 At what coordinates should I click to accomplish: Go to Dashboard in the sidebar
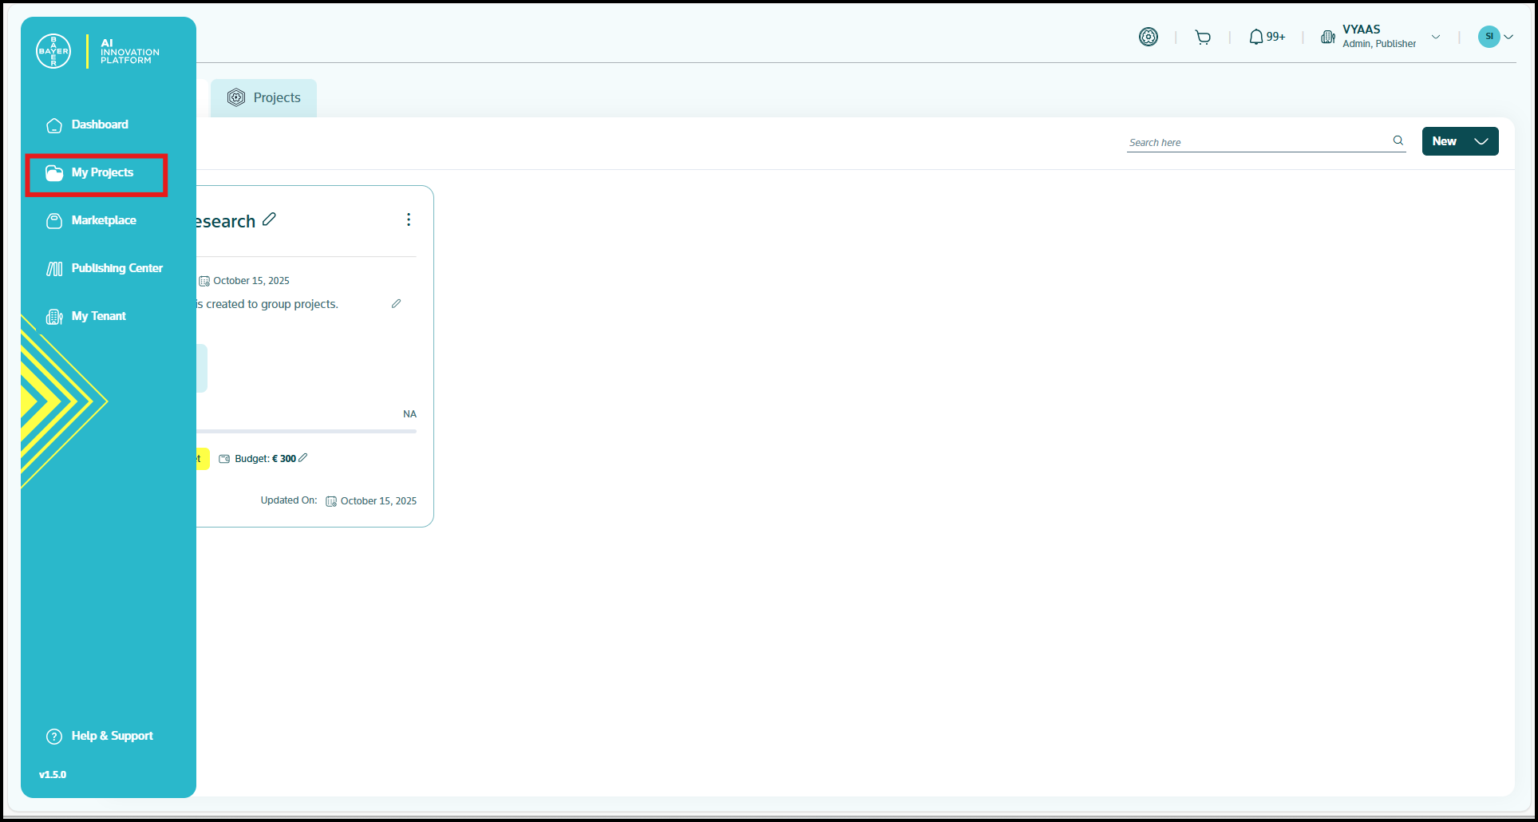click(99, 124)
